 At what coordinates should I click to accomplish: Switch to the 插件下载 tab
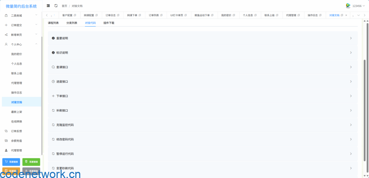click(109, 23)
